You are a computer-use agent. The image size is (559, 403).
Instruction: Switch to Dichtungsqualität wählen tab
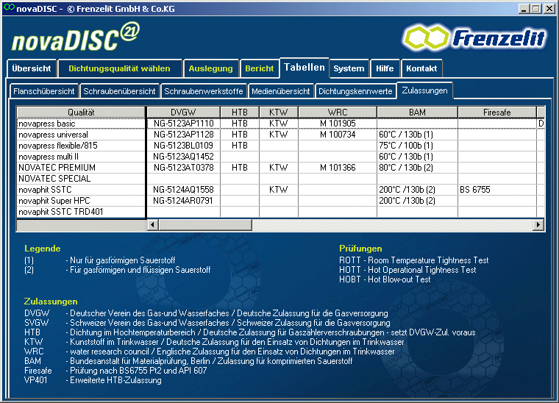click(119, 68)
